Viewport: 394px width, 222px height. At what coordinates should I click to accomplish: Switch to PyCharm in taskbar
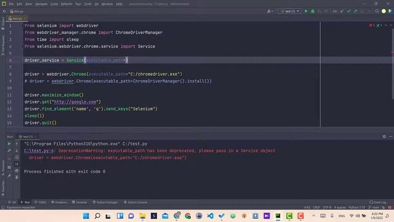click(278, 216)
